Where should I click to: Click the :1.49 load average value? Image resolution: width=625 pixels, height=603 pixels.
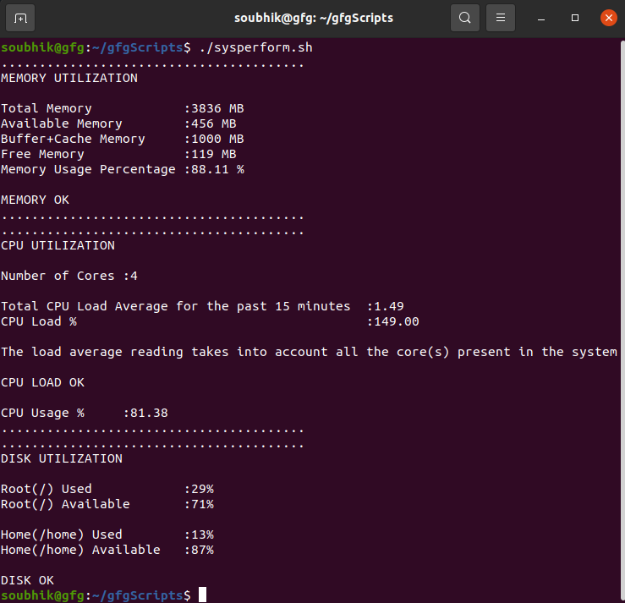[386, 306]
